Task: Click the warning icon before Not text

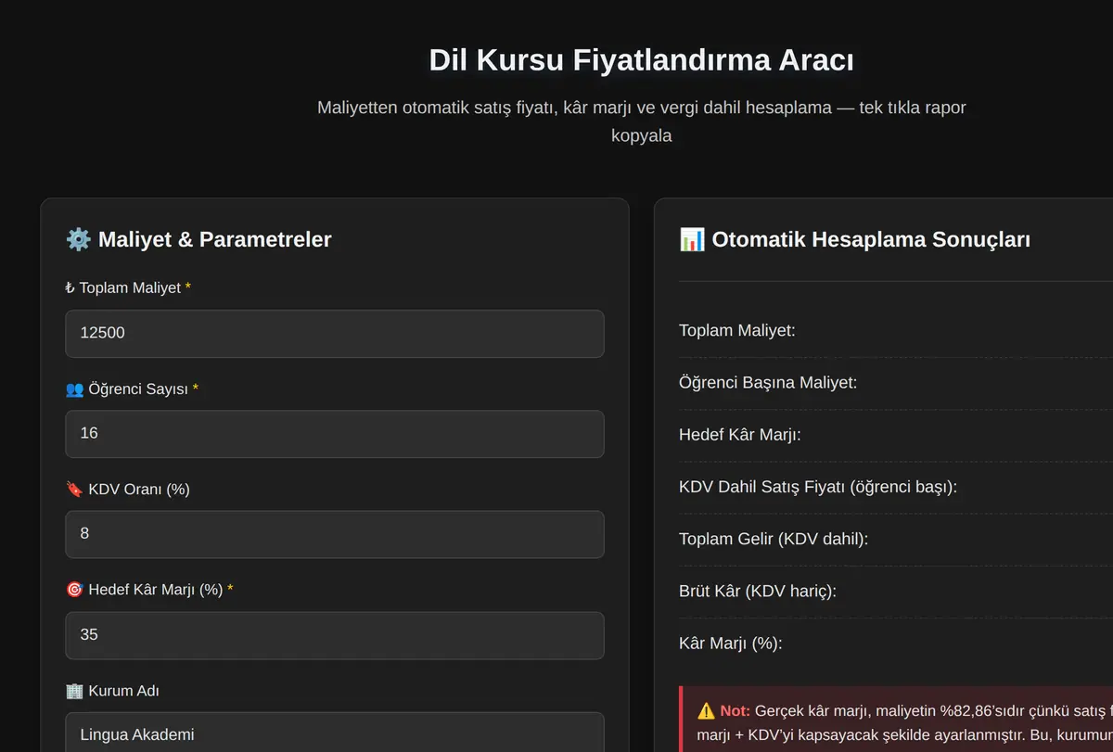Action: (706, 711)
